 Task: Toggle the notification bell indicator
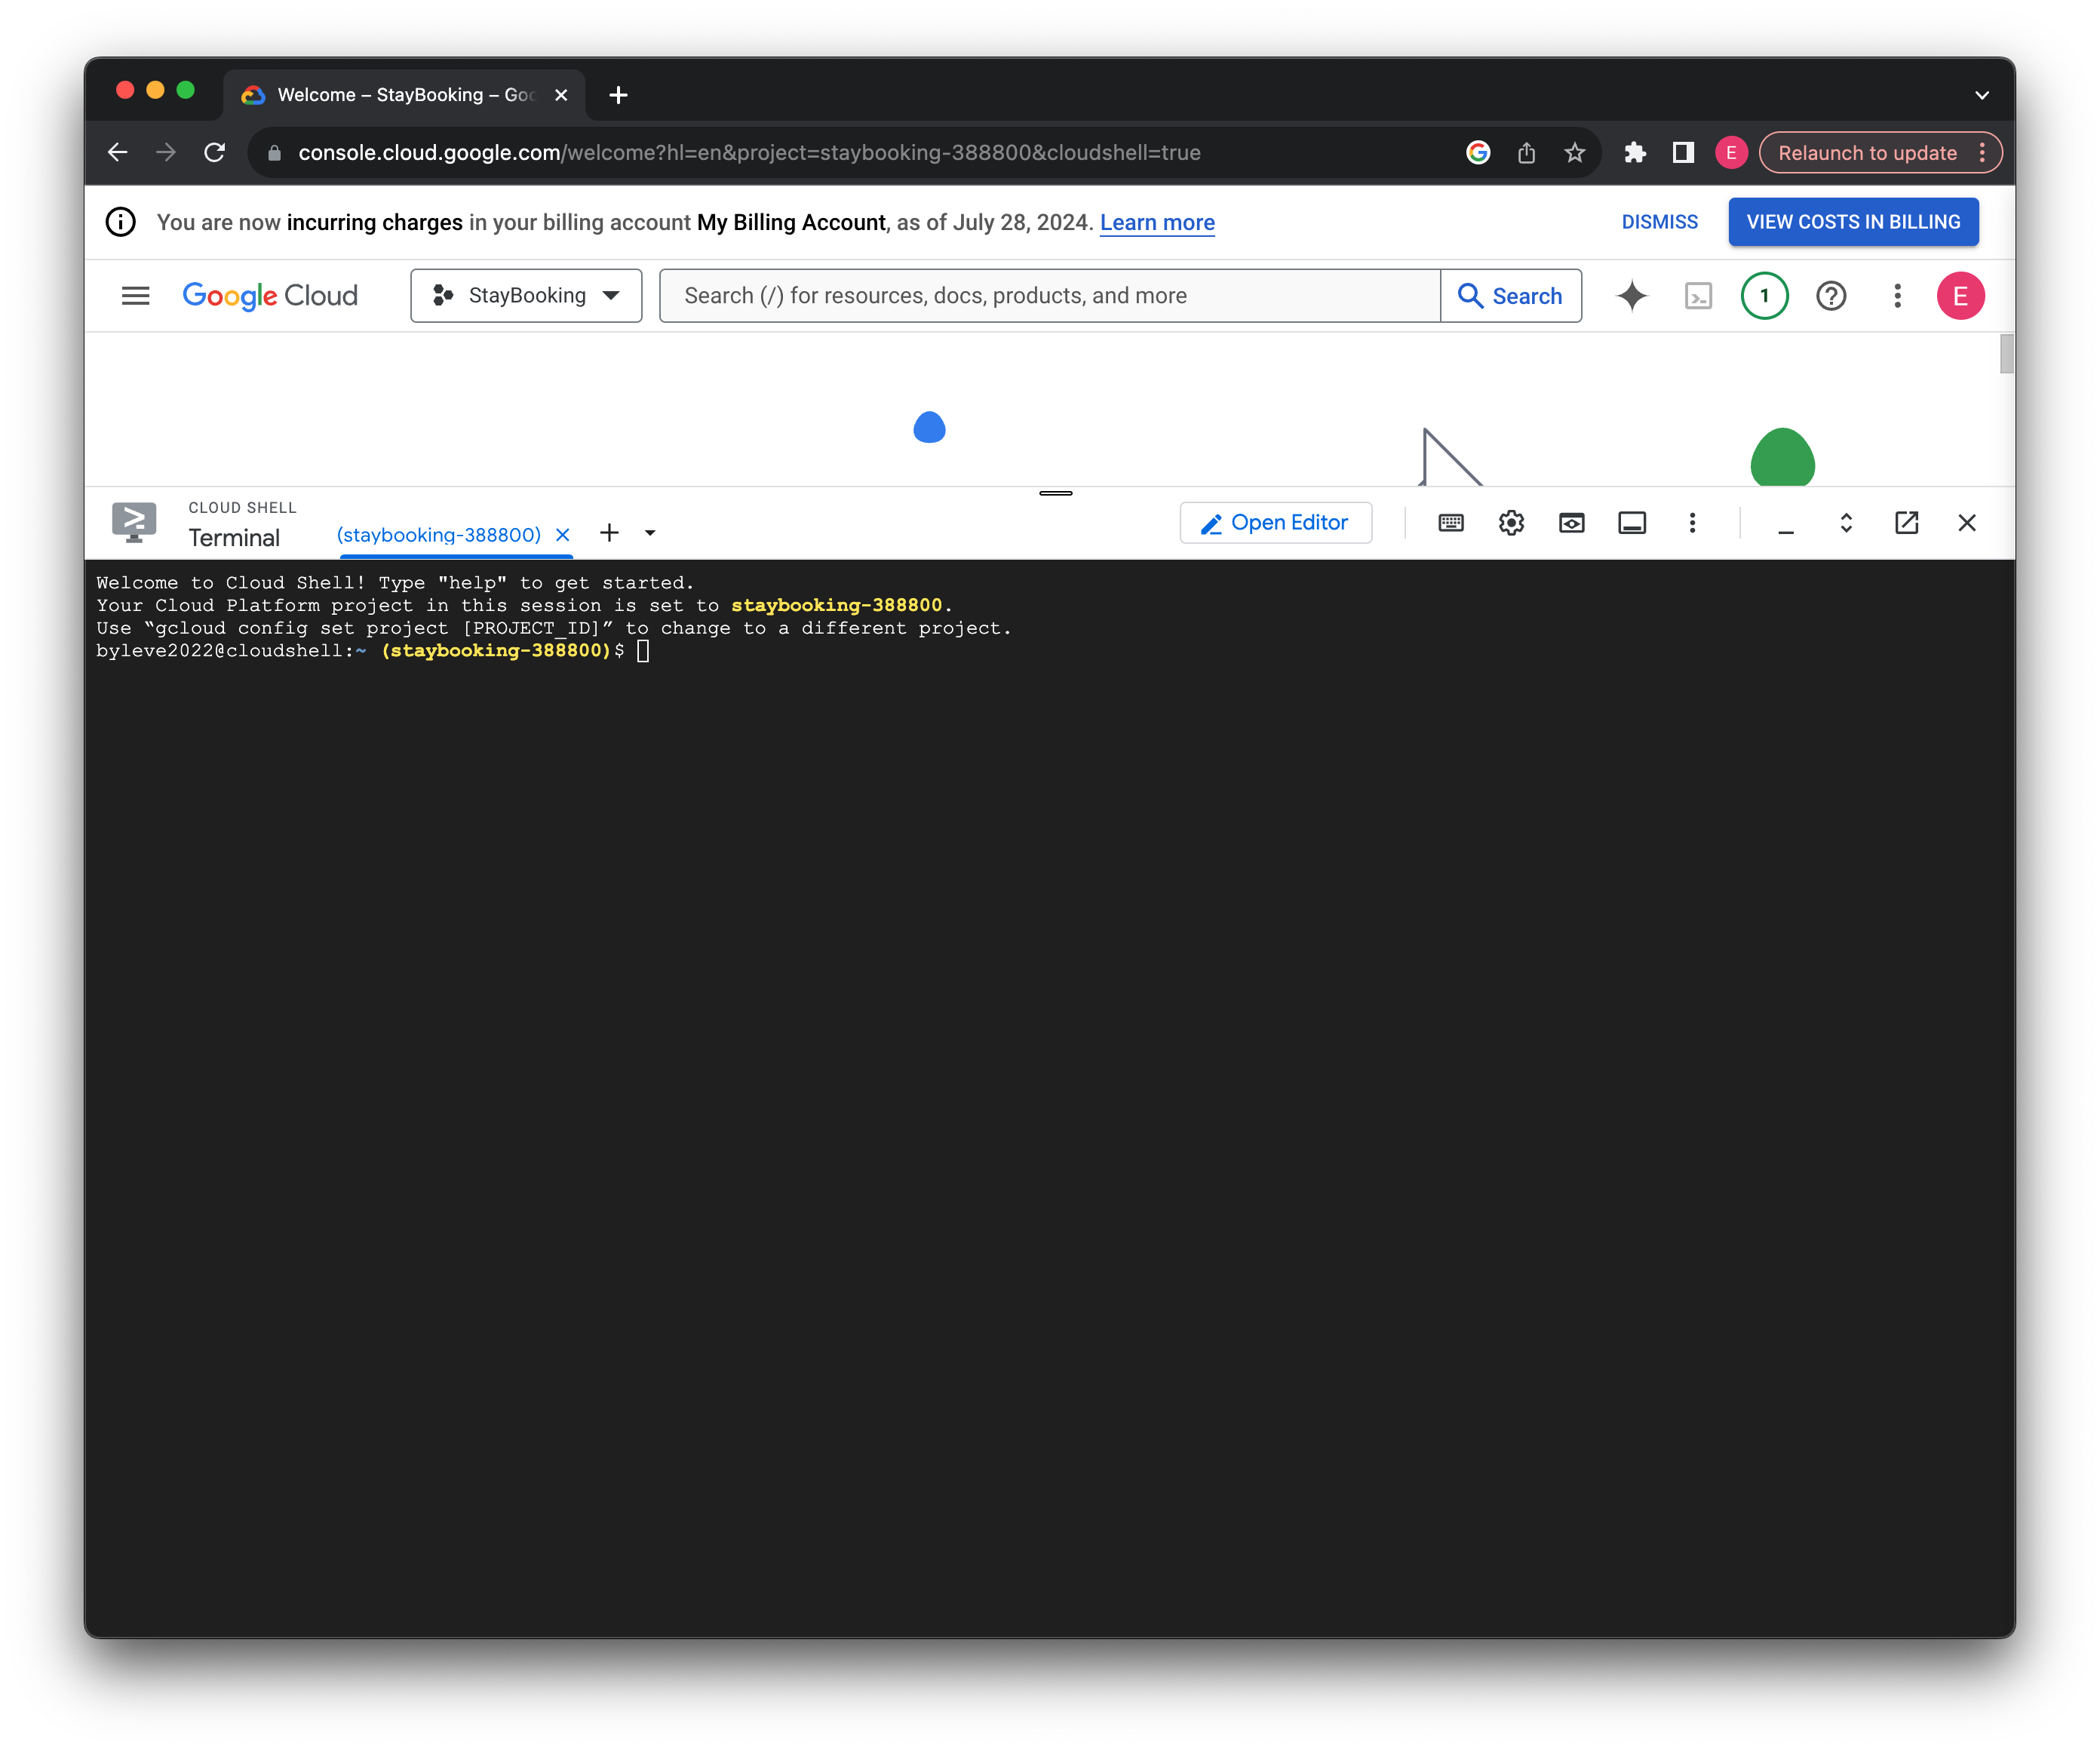pyautogui.click(x=1764, y=295)
